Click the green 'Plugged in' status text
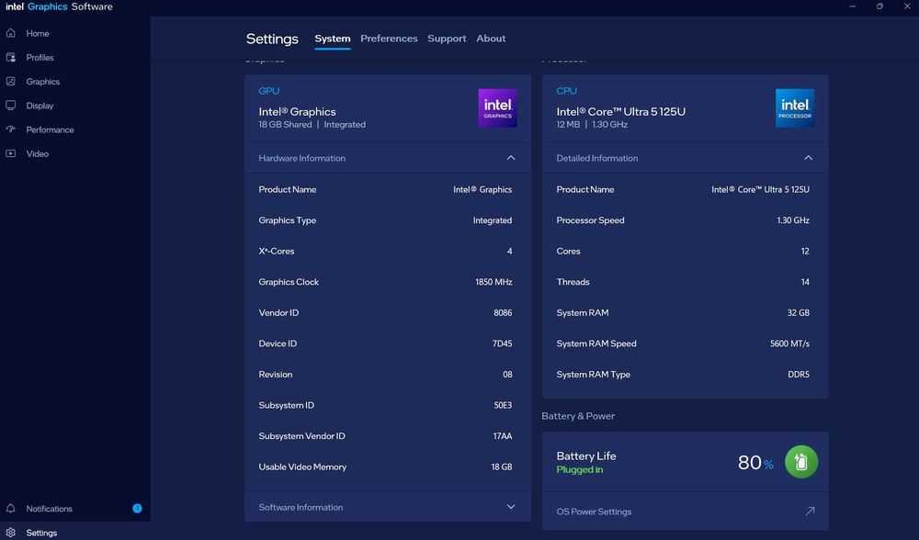The height and width of the screenshot is (540, 919). pos(580,469)
